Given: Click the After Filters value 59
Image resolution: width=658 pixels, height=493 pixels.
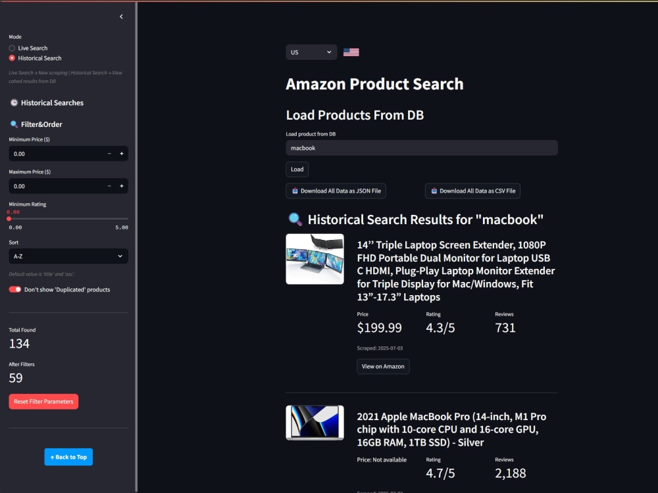Looking at the screenshot, I should (x=16, y=378).
